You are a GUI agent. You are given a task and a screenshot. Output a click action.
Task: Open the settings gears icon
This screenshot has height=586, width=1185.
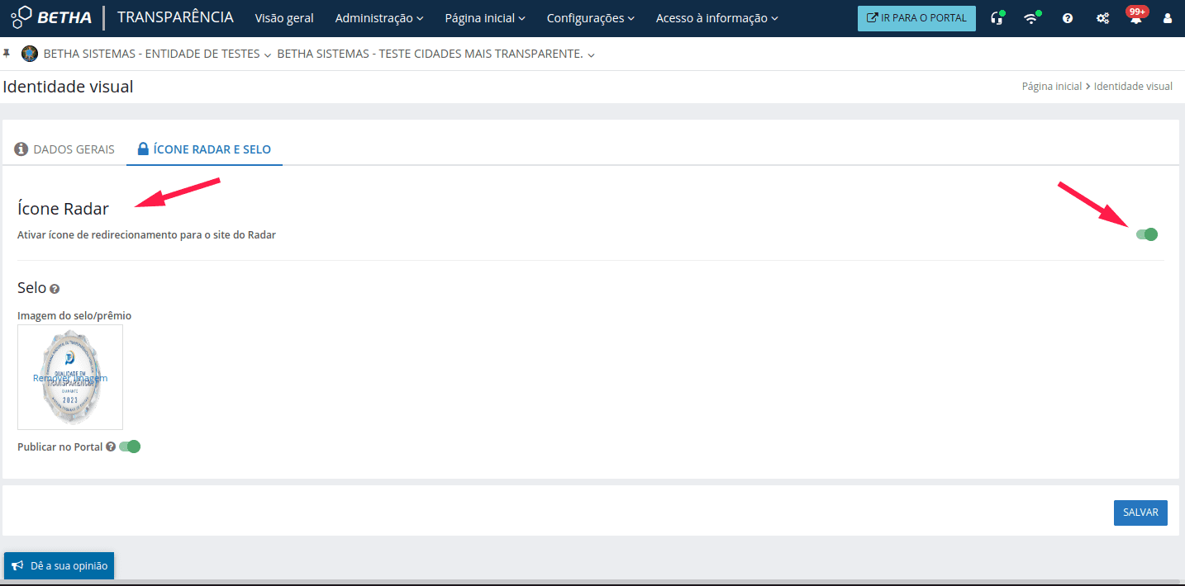click(x=1102, y=18)
